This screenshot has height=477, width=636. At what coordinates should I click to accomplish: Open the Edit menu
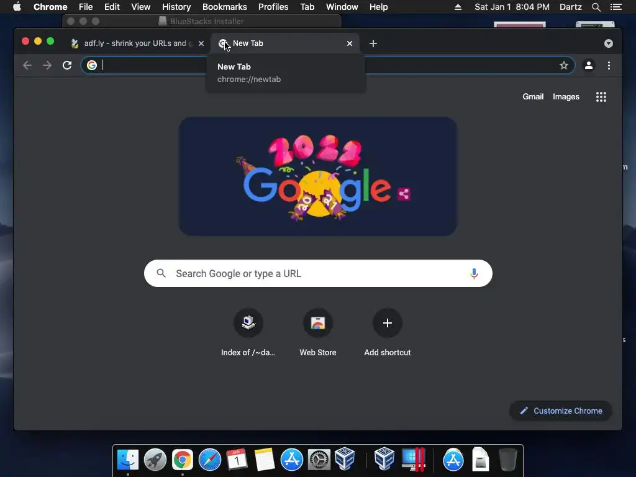112,7
